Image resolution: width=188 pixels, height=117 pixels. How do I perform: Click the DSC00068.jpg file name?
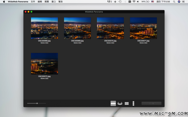click(44, 41)
